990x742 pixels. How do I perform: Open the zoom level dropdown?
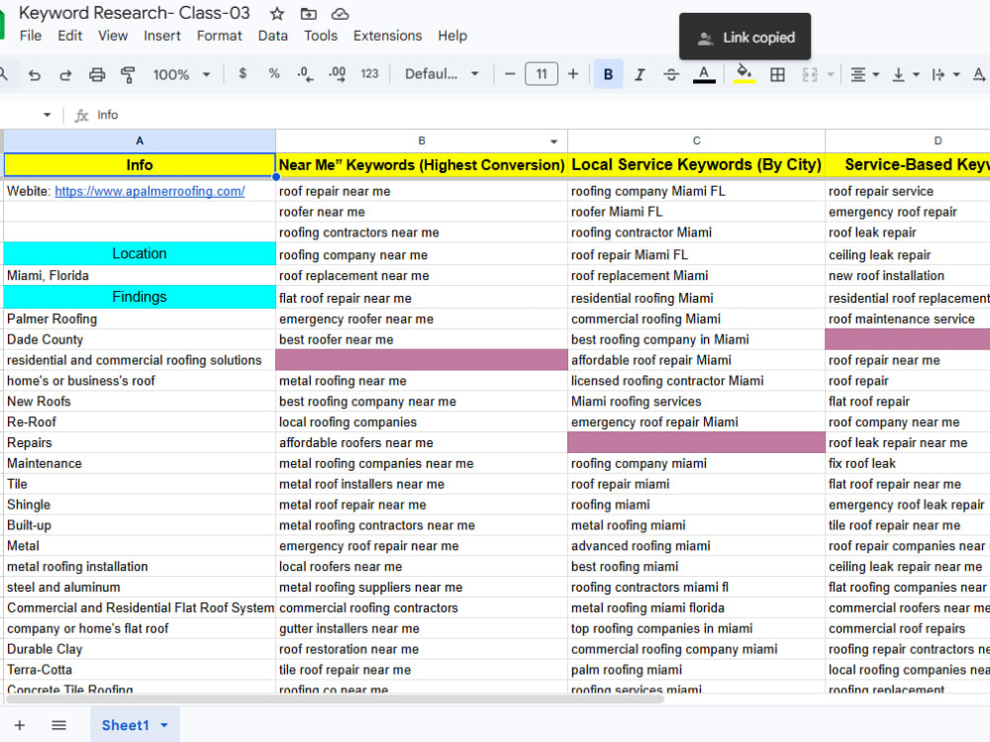[181, 74]
